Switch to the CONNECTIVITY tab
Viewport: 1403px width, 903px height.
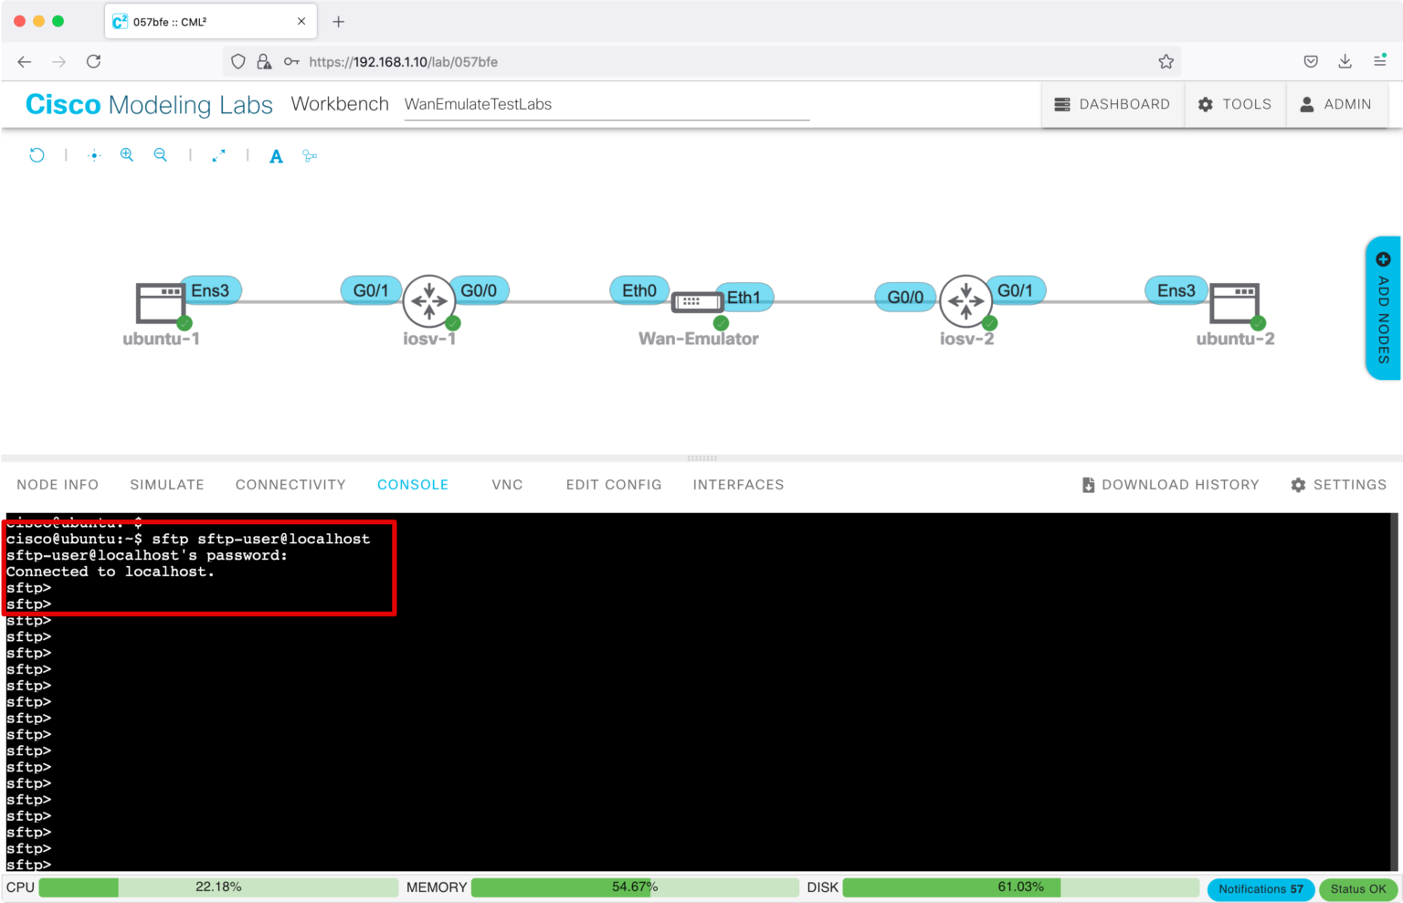click(290, 485)
